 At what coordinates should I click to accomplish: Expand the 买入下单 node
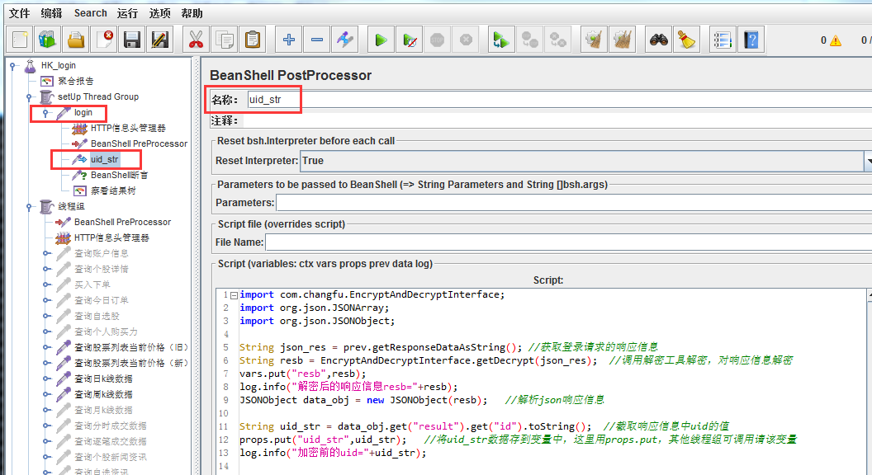(45, 285)
